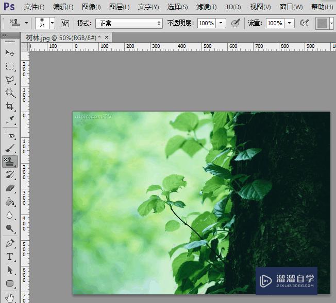
Task: Click the gray swatch in options bar
Action: coord(322,23)
